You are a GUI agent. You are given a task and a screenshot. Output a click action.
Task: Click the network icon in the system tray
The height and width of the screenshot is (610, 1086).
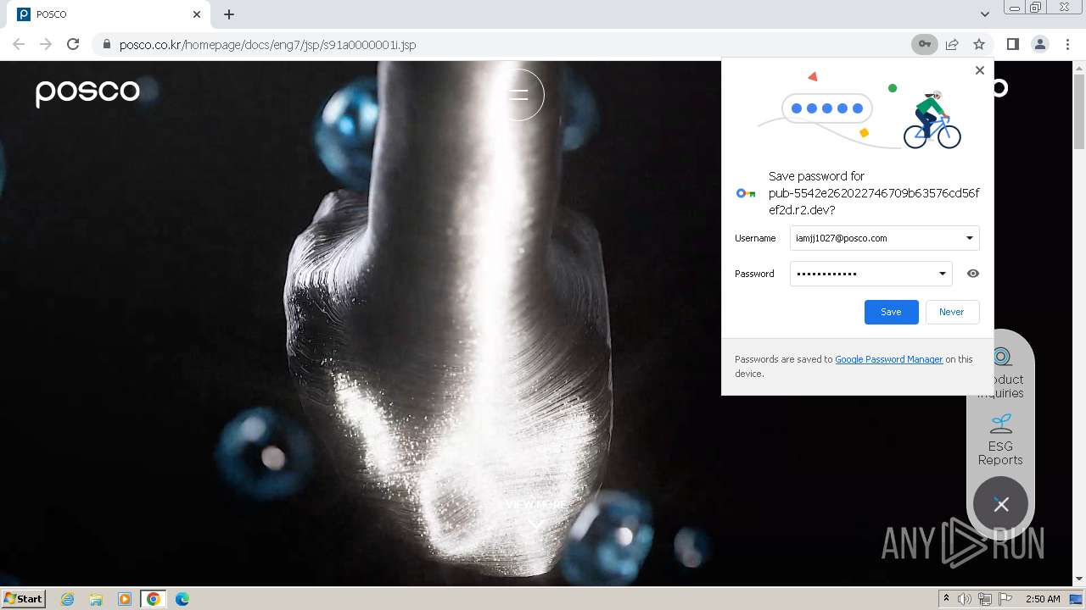click(985, 599)
